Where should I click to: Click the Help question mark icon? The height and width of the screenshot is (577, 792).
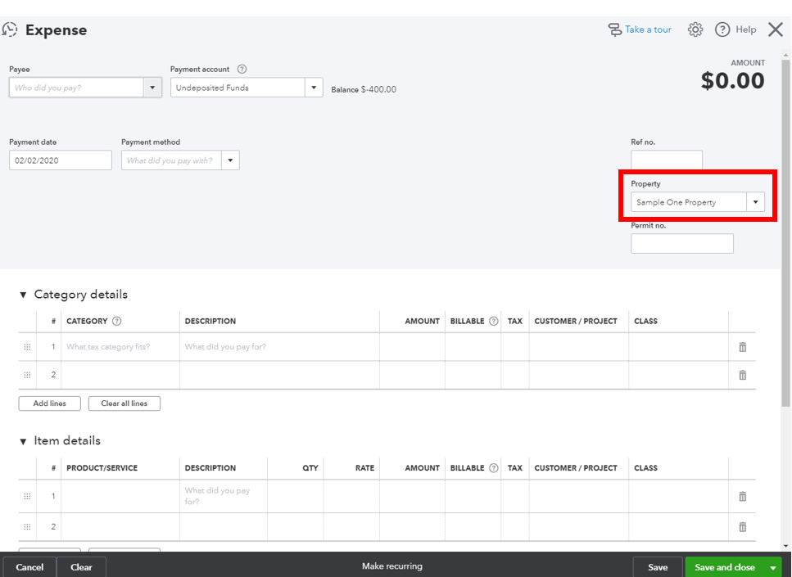(722, 29)
